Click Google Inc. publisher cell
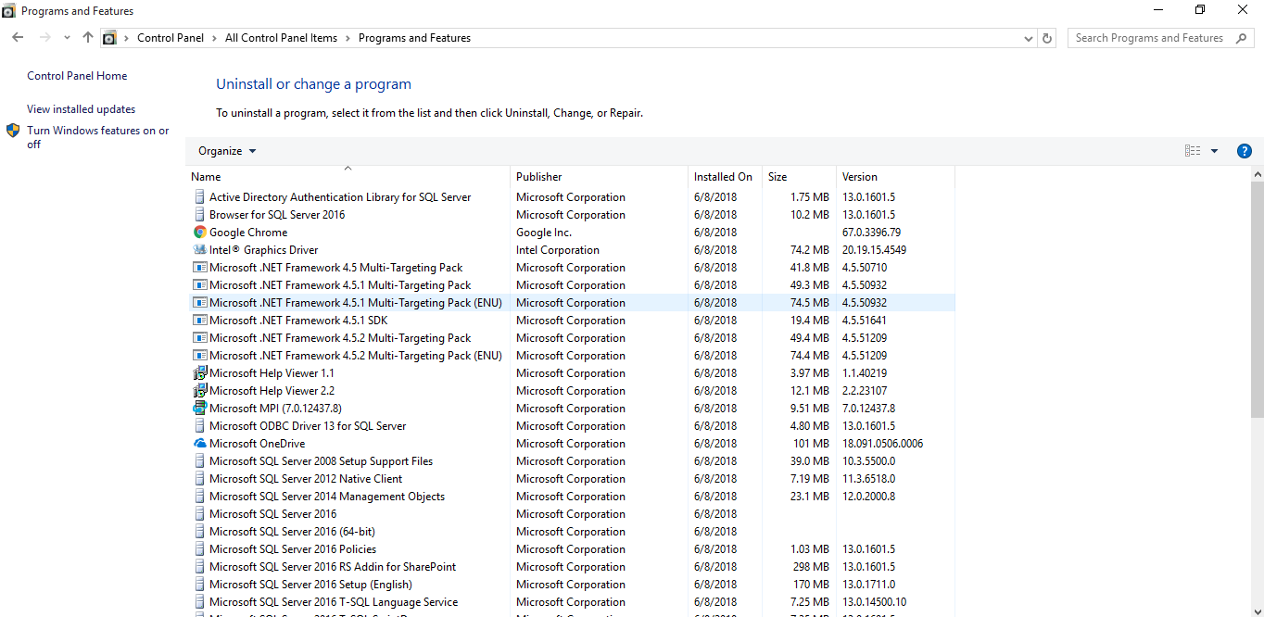The height and width of the screenshot is (617, 1264). [544, 233]
